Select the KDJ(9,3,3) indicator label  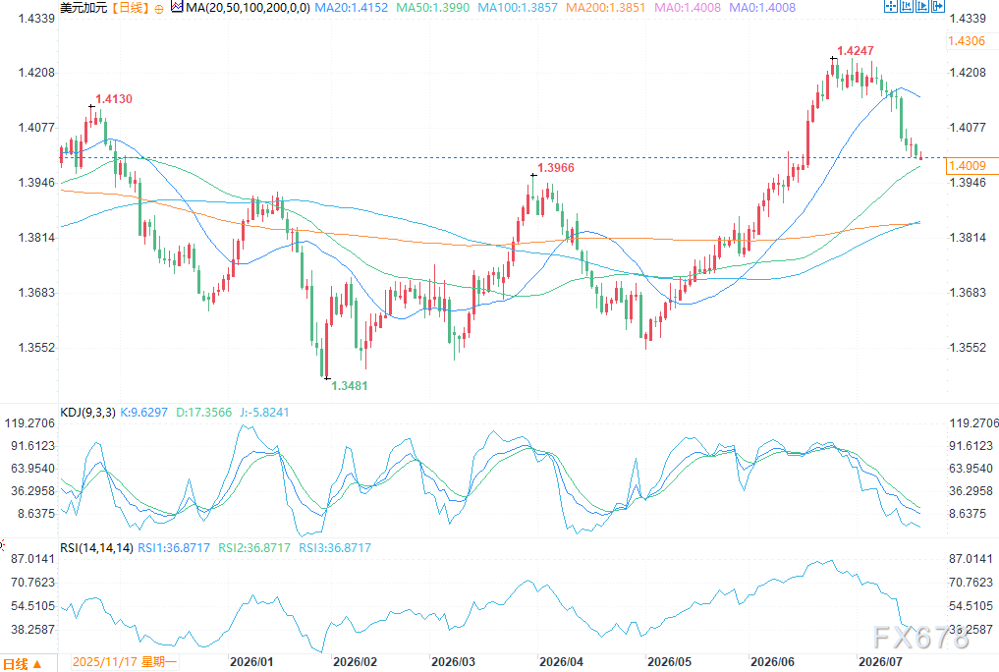pos(88,412)
